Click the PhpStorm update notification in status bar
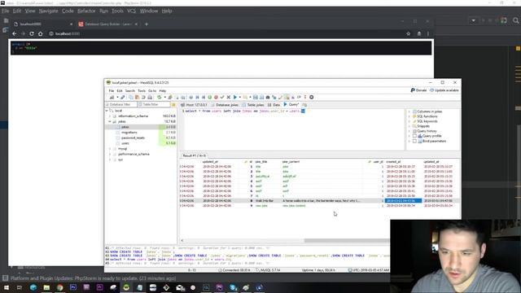521x293 pixels. tap(93, 278)
